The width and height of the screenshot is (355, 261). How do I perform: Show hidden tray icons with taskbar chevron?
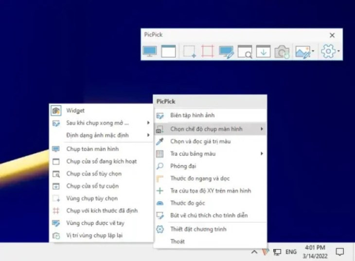(x=254, y=252)
